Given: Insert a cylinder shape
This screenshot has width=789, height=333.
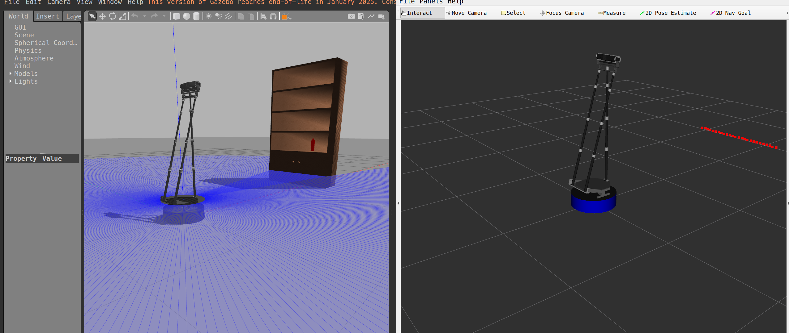Looking at the screenshot, I should [x=196, y=16].
